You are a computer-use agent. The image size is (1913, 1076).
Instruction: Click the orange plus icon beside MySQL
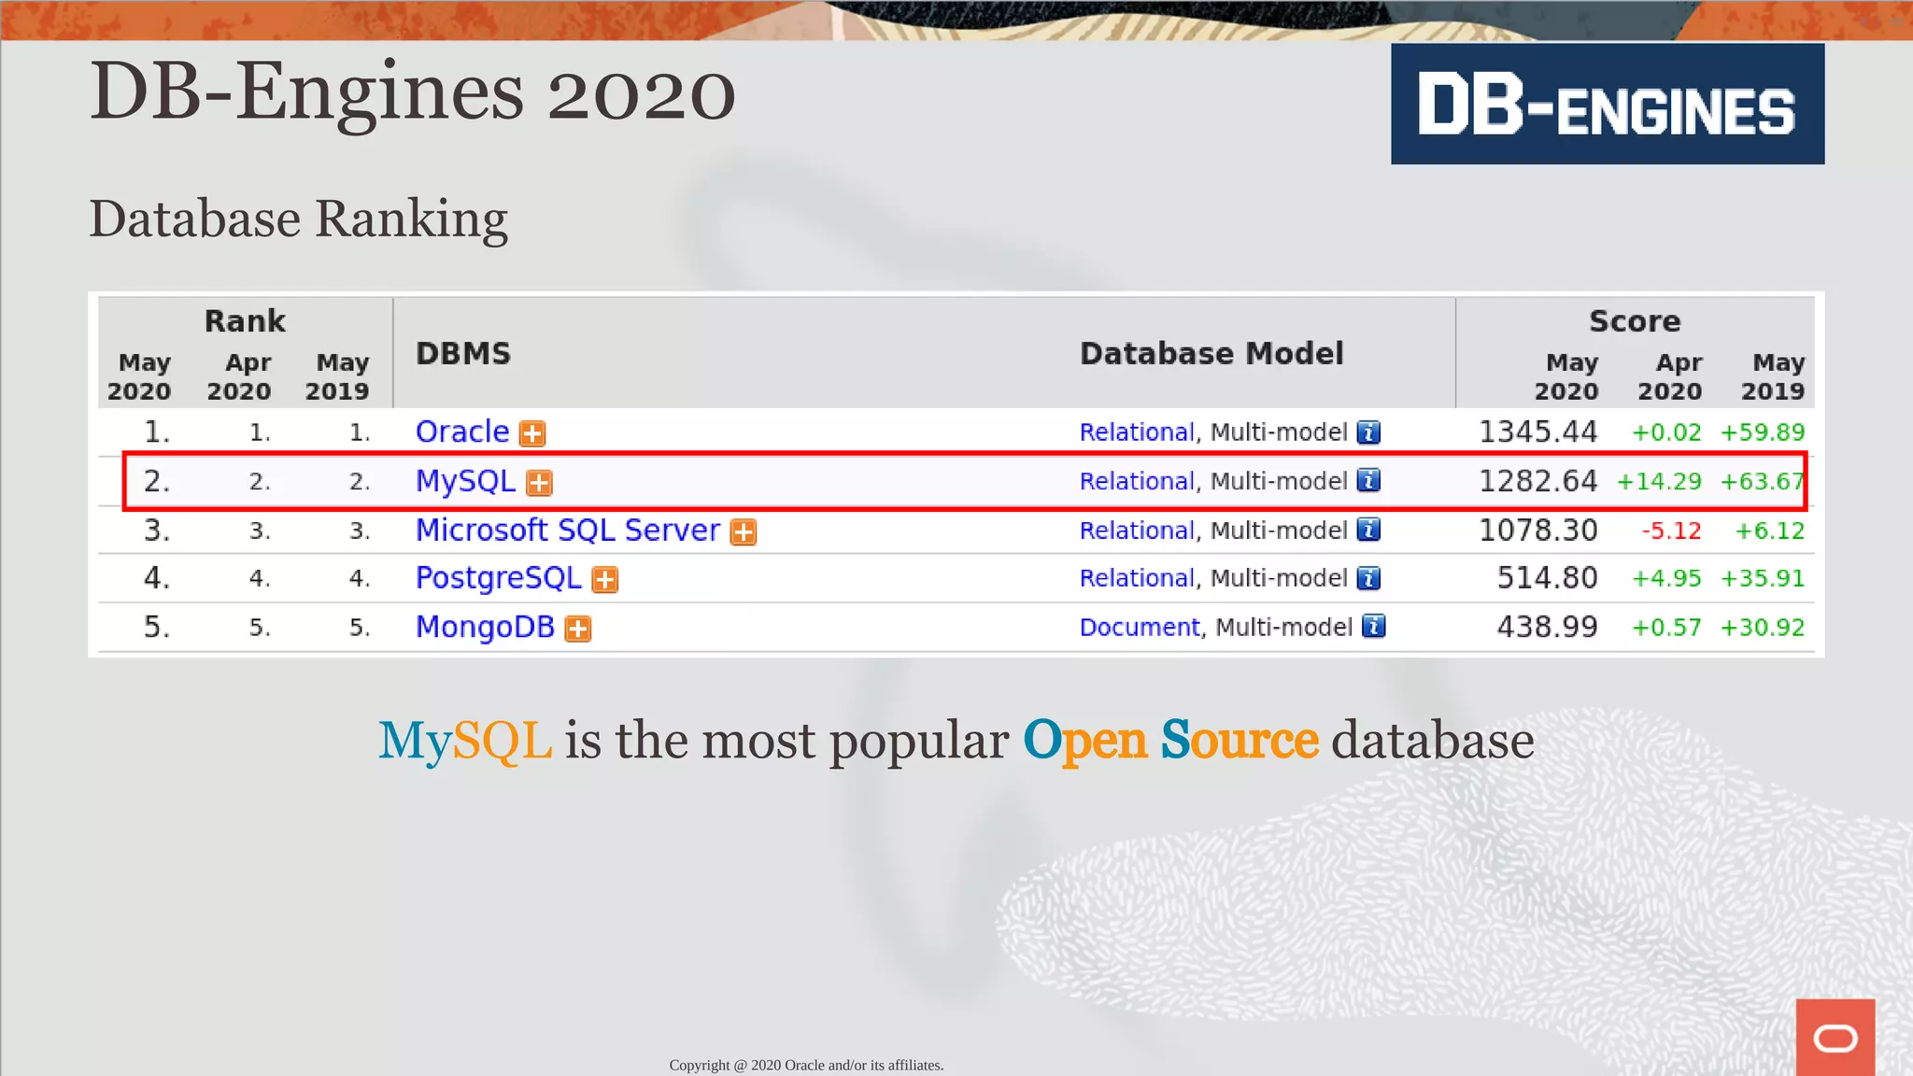pyautogui.click(x=539, y=483)
